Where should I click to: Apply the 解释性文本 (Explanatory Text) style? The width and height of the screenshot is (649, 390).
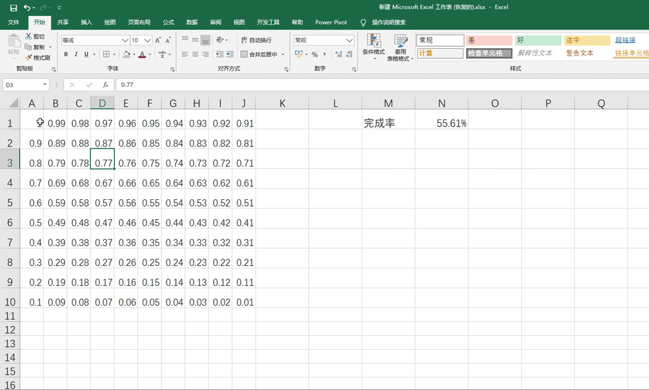click(535, 53)
